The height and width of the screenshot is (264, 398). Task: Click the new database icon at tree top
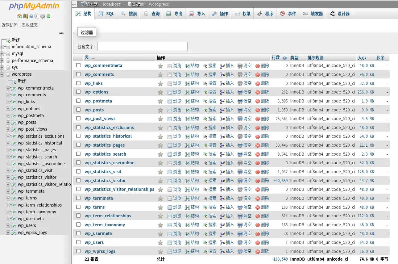[x=8, y=40]
